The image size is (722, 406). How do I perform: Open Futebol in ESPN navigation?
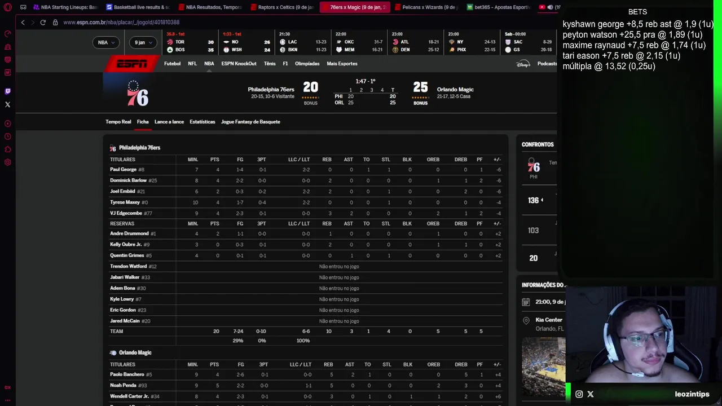coord(172,64)
